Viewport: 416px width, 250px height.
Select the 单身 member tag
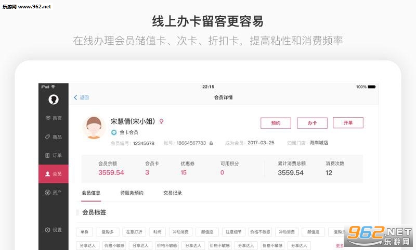pos(84,232)
